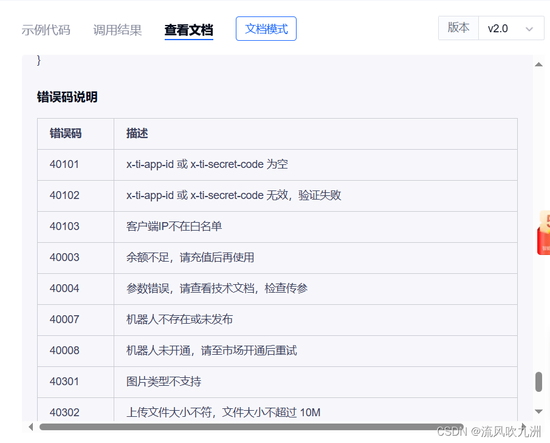Switch to the 示例代码 tab
This screenshot has height=443, width=550.
(x=46, y=29)
